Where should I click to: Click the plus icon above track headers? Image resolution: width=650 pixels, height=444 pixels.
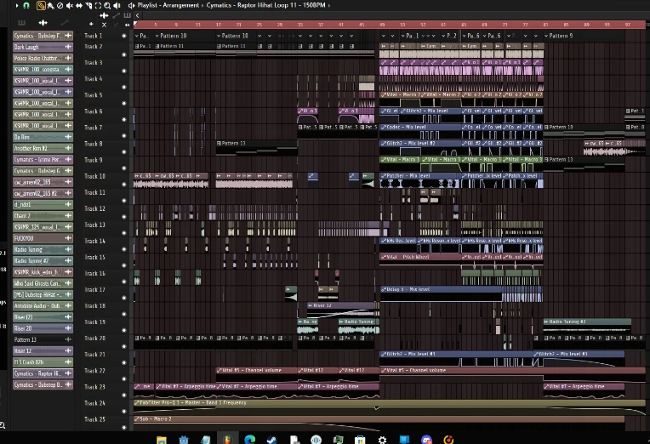click(91, 24)
